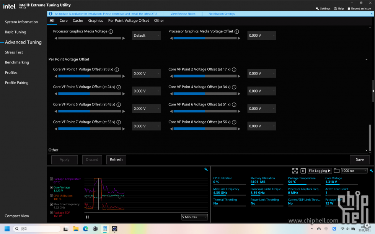Change the 5 Minutes graph time range

point(194,217)
